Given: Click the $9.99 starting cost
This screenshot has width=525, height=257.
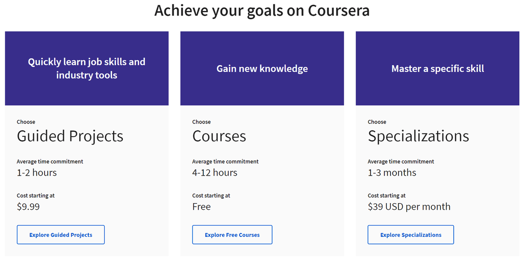Looking at the screenshot, I should 28,207.
